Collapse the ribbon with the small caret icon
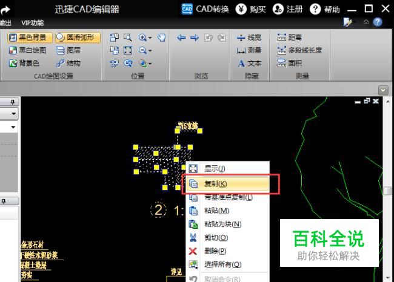 [366, 22]
